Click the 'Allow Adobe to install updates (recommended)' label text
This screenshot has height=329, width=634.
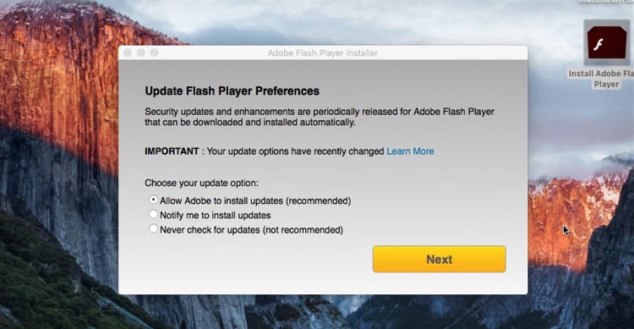pyautogui.click(x=255, y=200)
